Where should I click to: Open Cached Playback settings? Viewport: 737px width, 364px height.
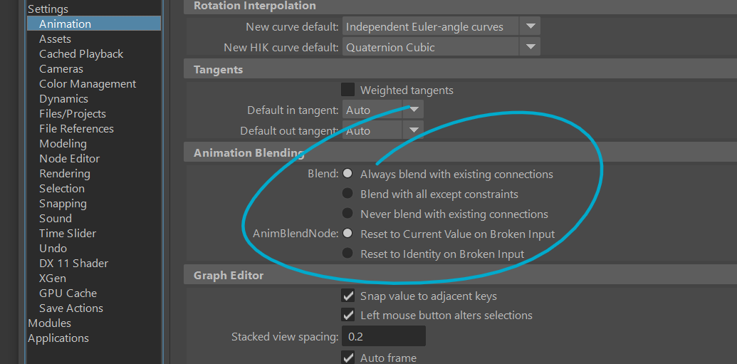coord(81,53)
